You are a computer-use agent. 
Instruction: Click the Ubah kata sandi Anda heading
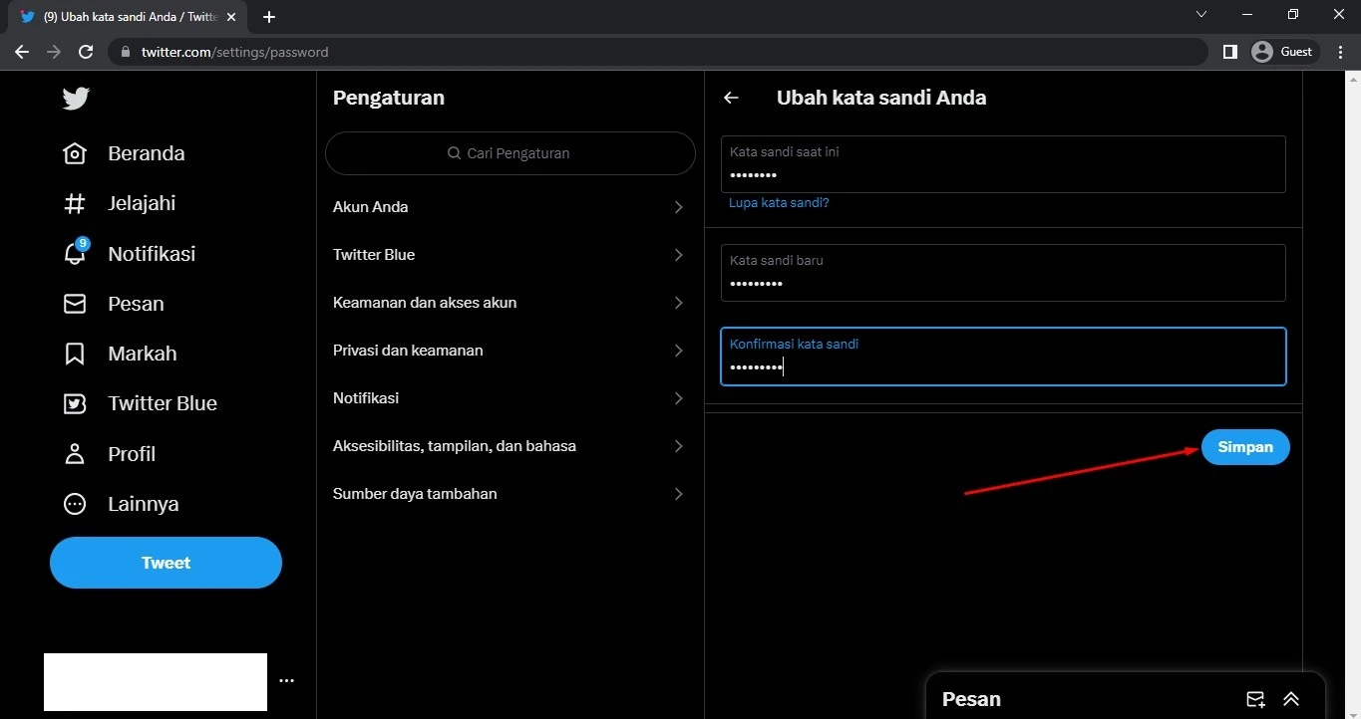(881, 98)
